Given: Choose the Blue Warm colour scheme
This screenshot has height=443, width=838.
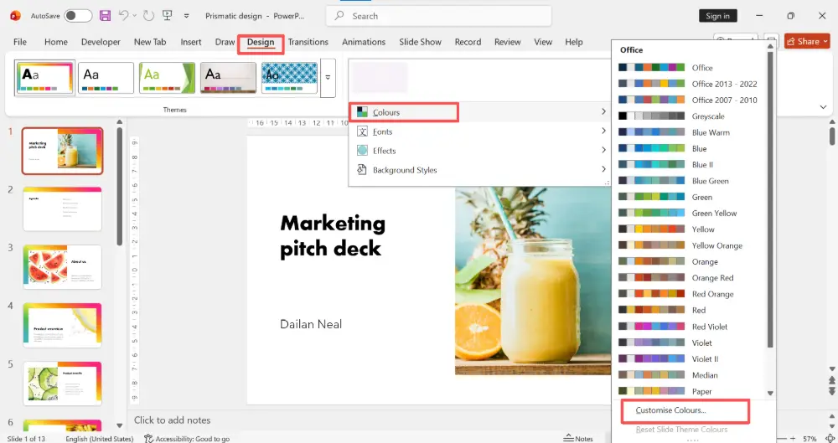Looking at the screenshot, I should click(691, 132).
